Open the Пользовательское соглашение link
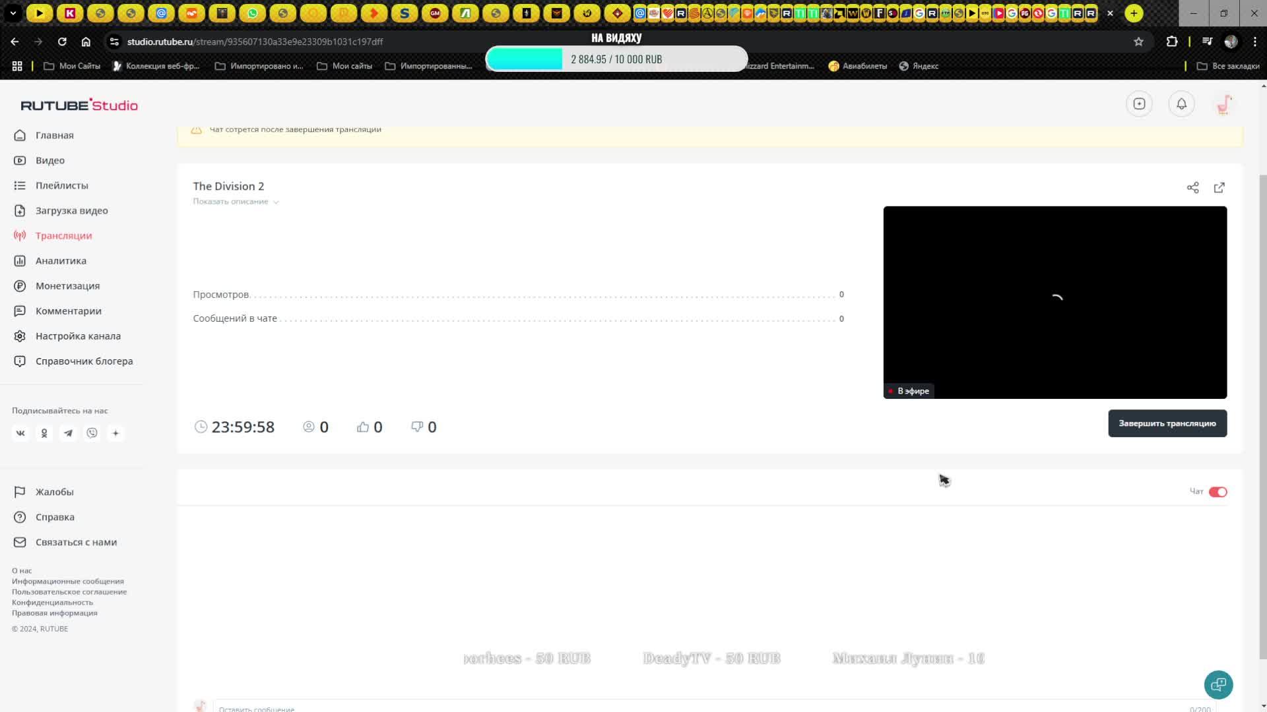 pyautogui.click(x=69, y=592)
